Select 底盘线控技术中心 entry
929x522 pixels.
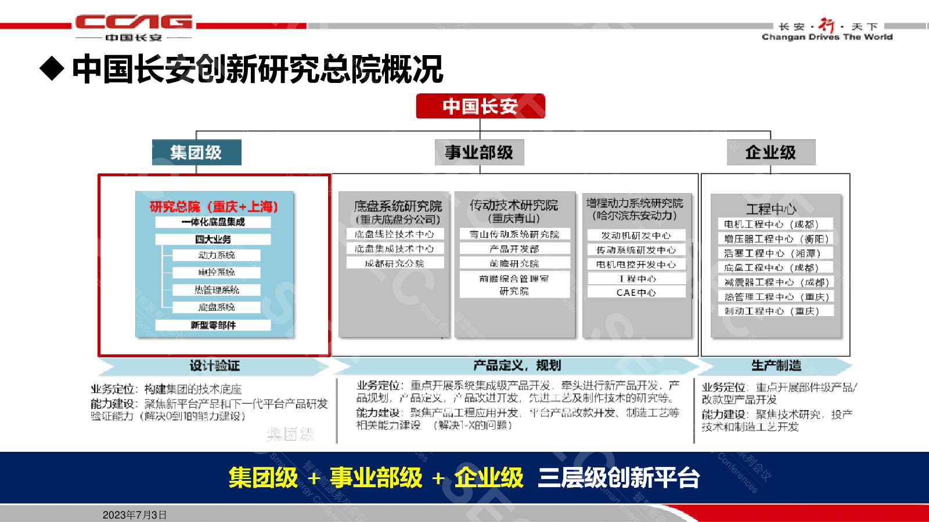(394, 234)
